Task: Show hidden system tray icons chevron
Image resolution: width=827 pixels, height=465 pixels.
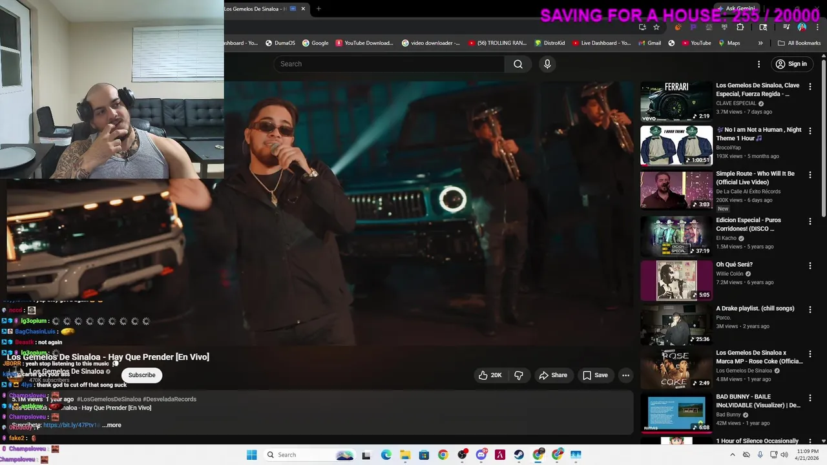Action: pyautogui.click(x=732, y=455)
